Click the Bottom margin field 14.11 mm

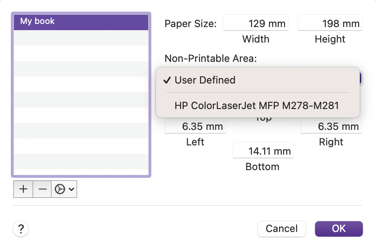pyautogui.click(x=263, y=150)
